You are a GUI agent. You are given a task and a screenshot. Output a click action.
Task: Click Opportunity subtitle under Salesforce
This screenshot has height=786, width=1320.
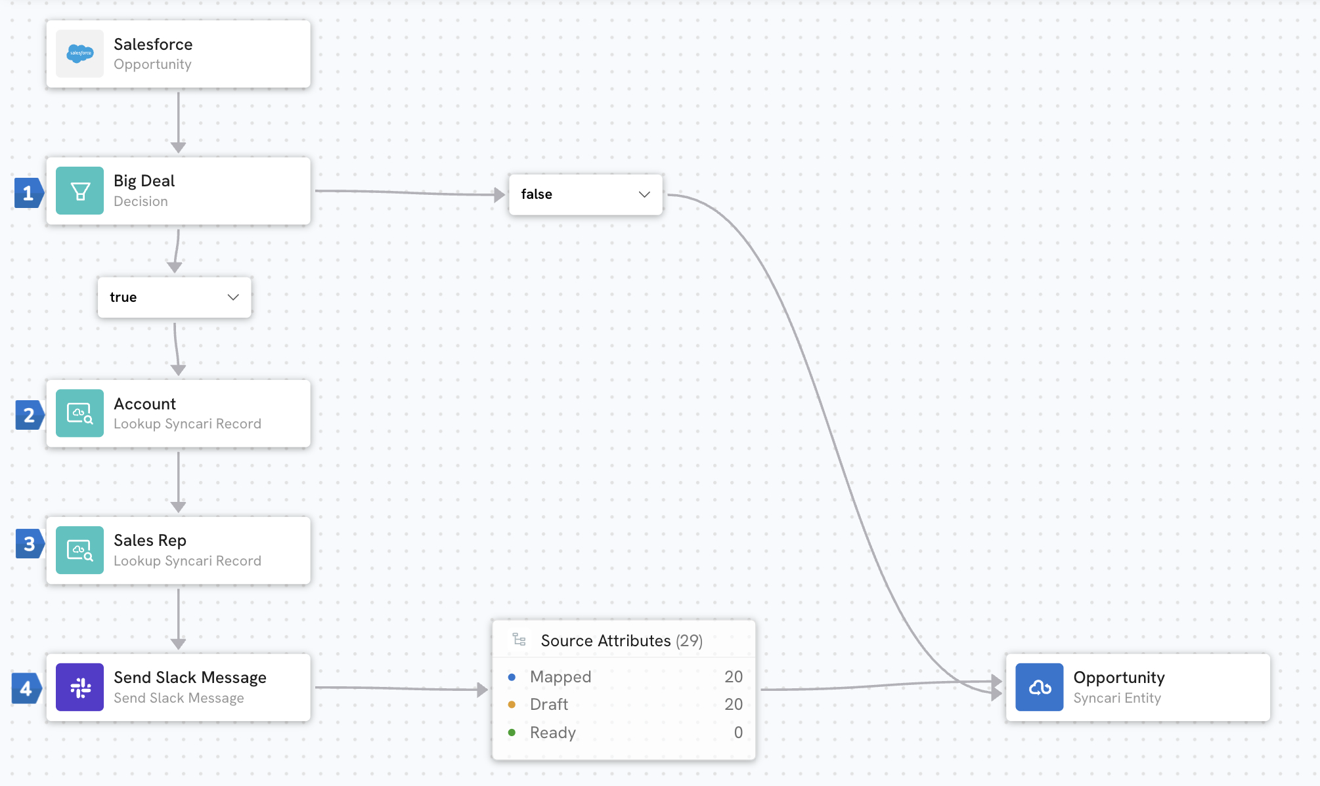(152, 64)
